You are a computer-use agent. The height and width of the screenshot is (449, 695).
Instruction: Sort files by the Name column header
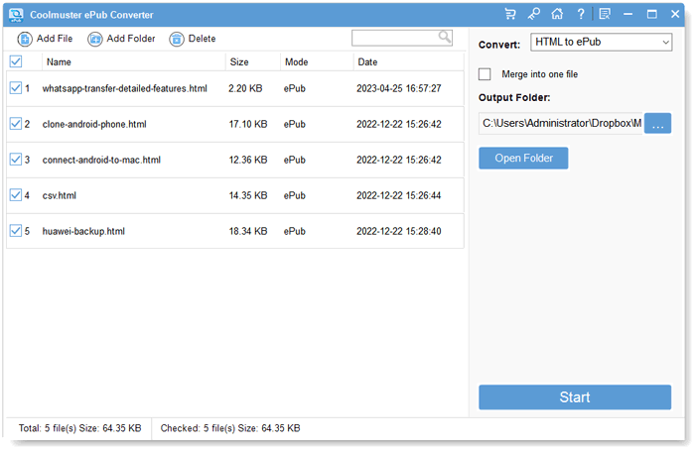point(59,61)
